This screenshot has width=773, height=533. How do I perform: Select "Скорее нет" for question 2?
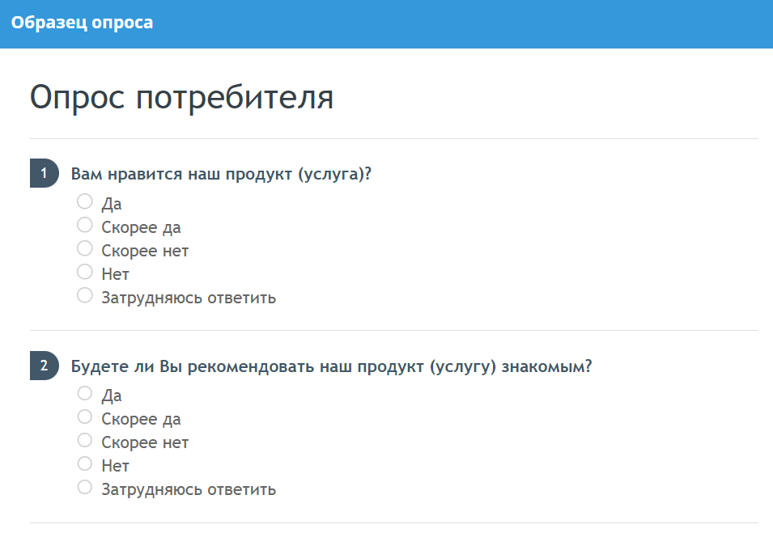84,440
